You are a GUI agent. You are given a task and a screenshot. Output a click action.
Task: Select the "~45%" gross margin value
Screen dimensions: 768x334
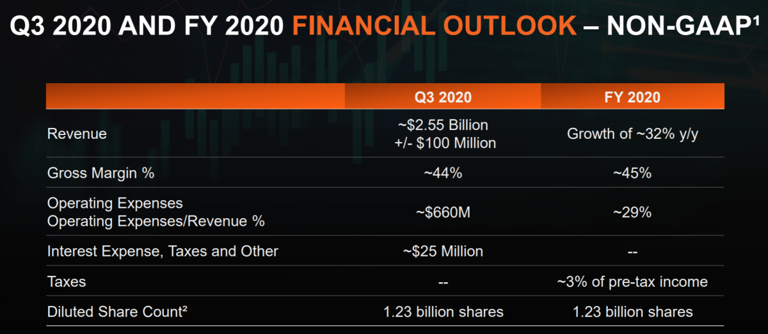tap(632, 173)
